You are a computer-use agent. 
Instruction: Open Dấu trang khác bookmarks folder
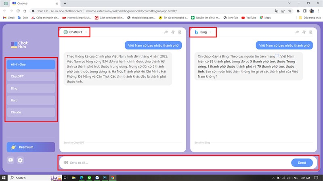tap(310, 18)
